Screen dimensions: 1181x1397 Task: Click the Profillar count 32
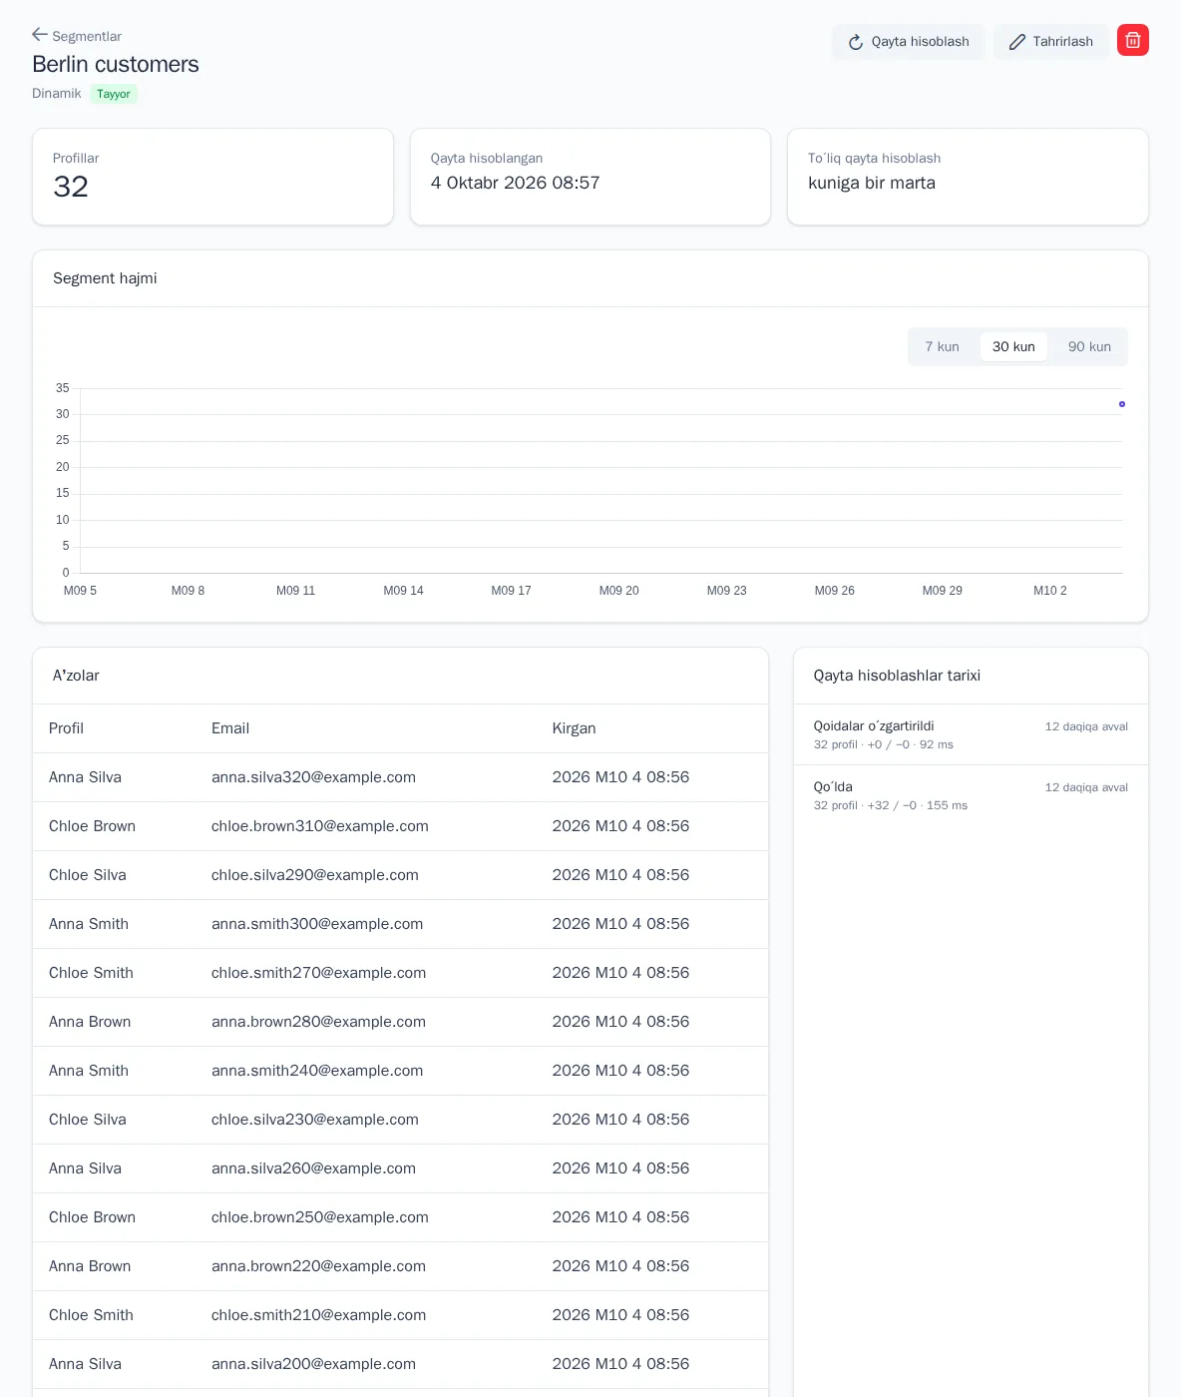point(71,187)
